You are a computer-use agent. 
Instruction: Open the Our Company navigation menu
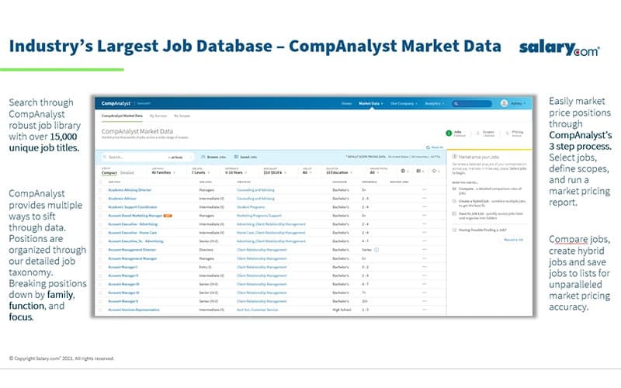404,103
